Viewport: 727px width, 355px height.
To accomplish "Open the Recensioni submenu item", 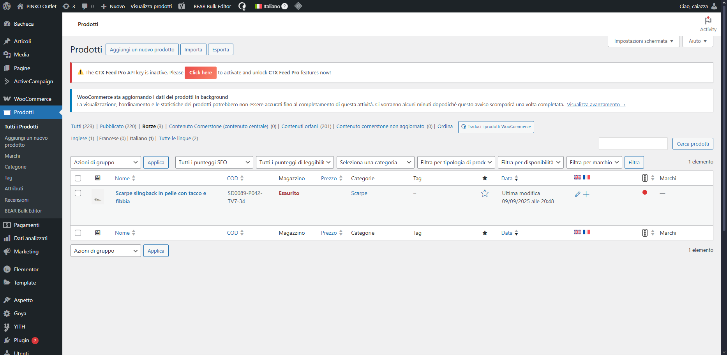I will (17, 200).
